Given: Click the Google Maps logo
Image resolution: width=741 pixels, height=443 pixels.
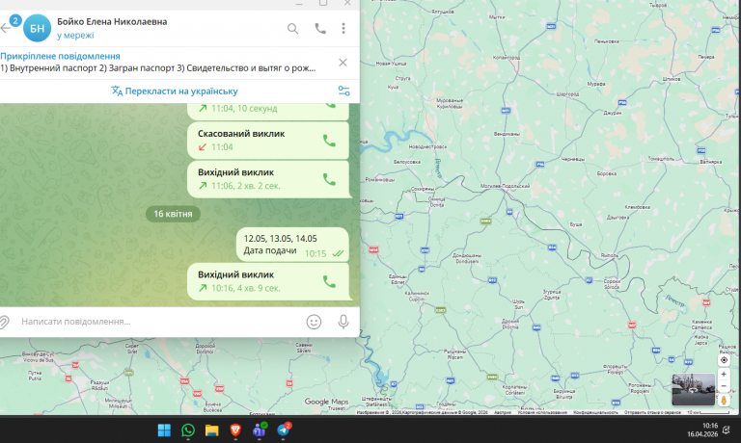Looking at the screenshot, I should 326,402.
